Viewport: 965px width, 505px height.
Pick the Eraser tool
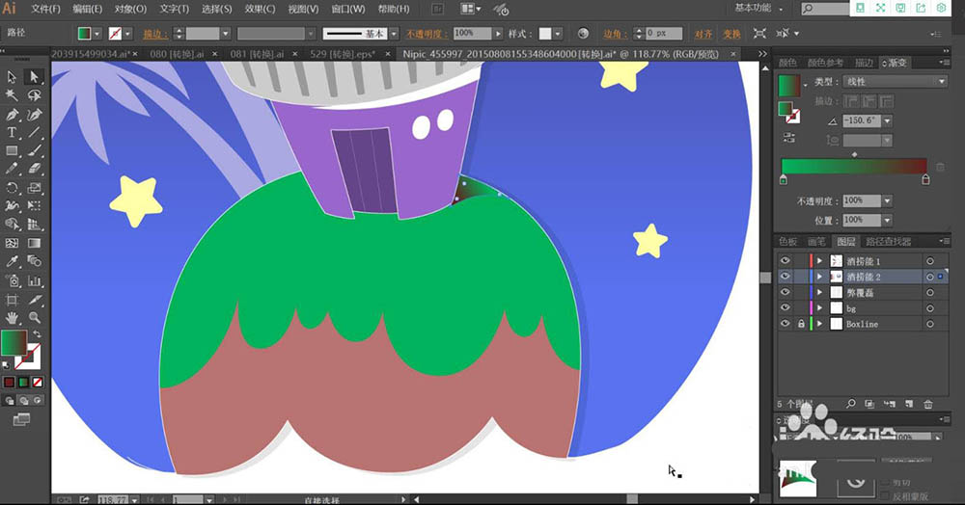coord(34,170)
